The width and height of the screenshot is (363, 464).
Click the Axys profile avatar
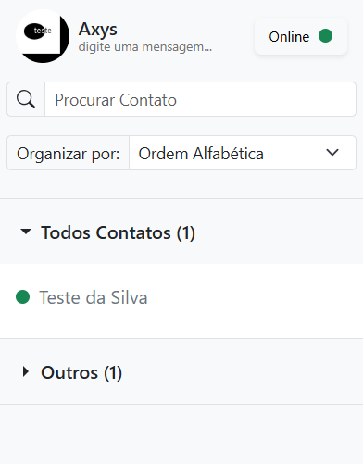click(x=43, y=36)
